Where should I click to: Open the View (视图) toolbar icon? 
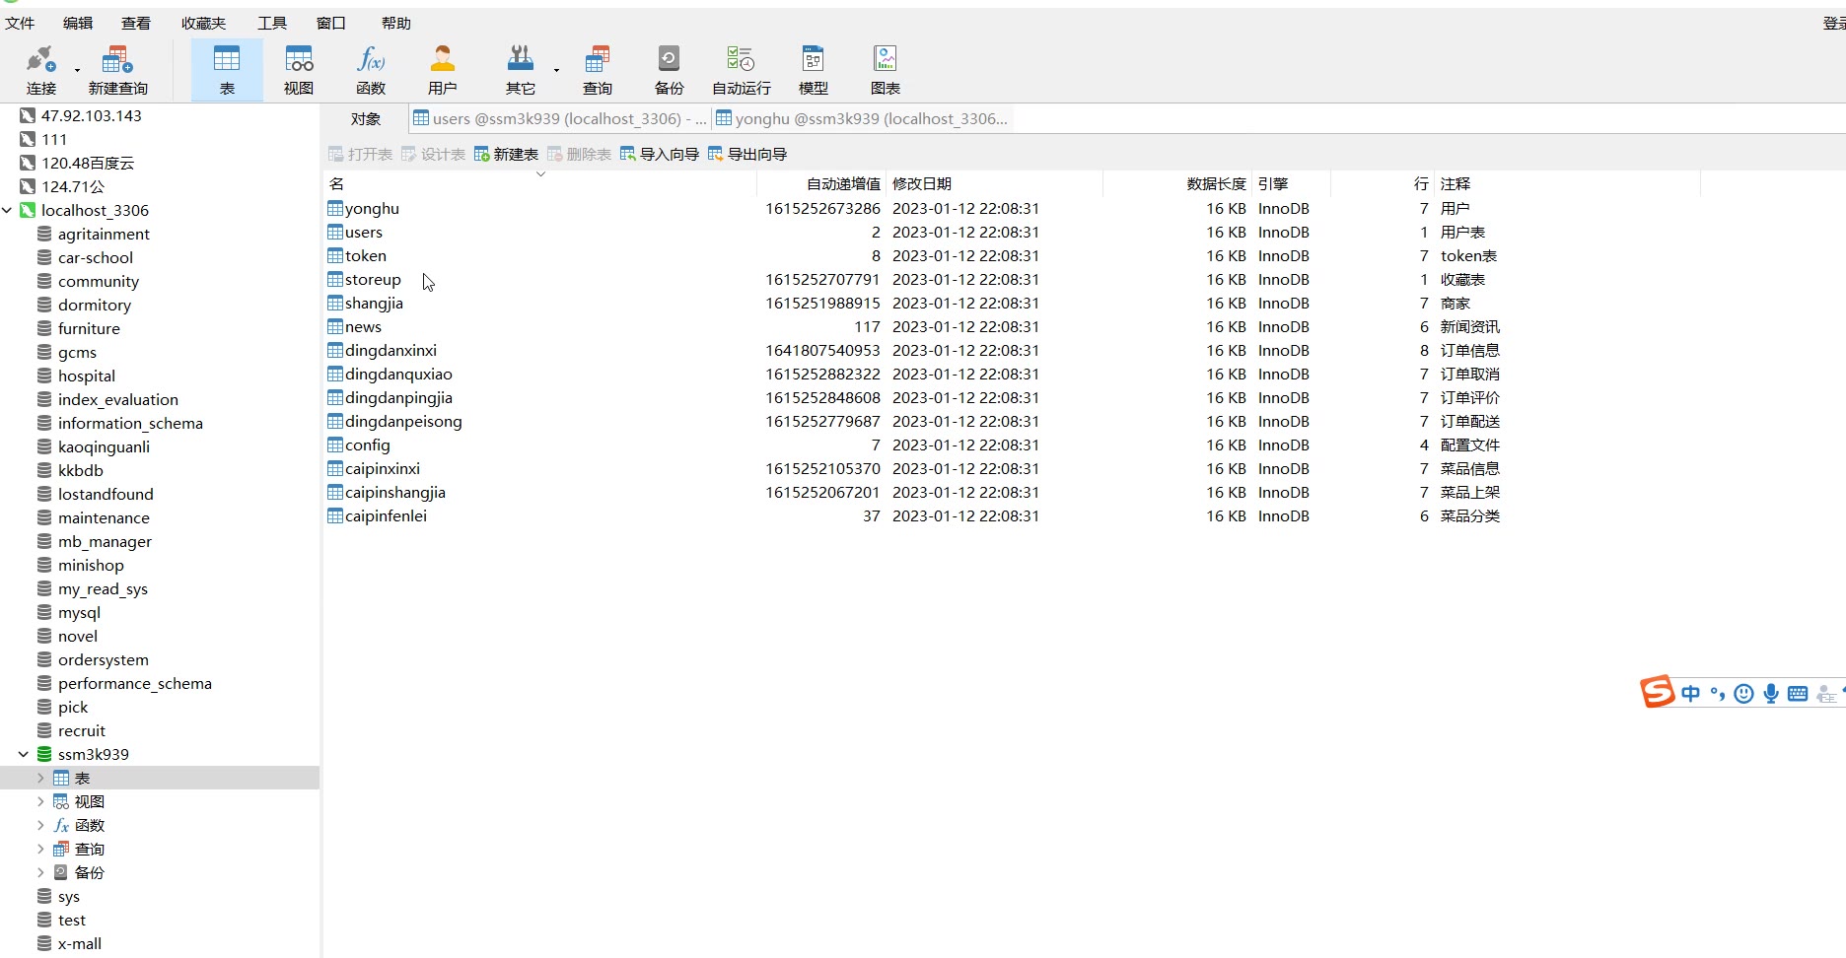click(299, 60)
